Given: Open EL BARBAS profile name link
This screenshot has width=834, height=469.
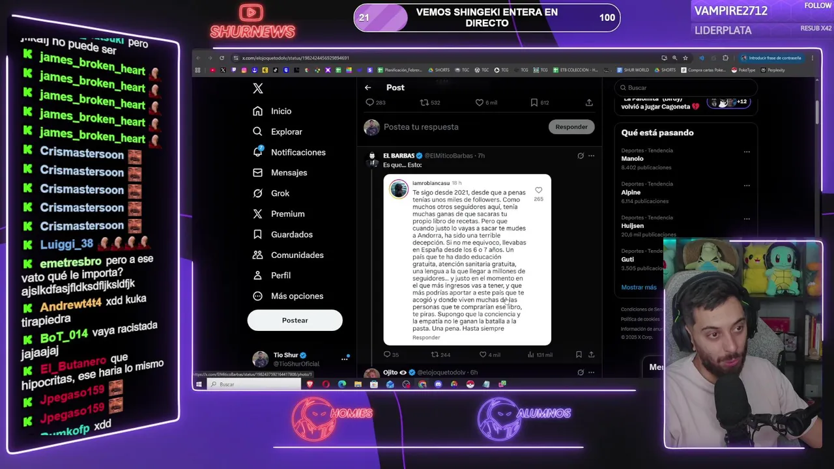Looking at the screenshot, I should click(x=399, y=156).
